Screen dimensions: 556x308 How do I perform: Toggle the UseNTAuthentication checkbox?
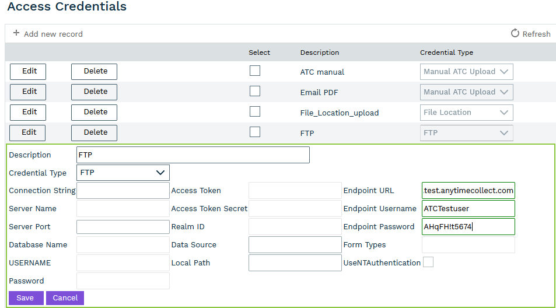tap(428, 262)
